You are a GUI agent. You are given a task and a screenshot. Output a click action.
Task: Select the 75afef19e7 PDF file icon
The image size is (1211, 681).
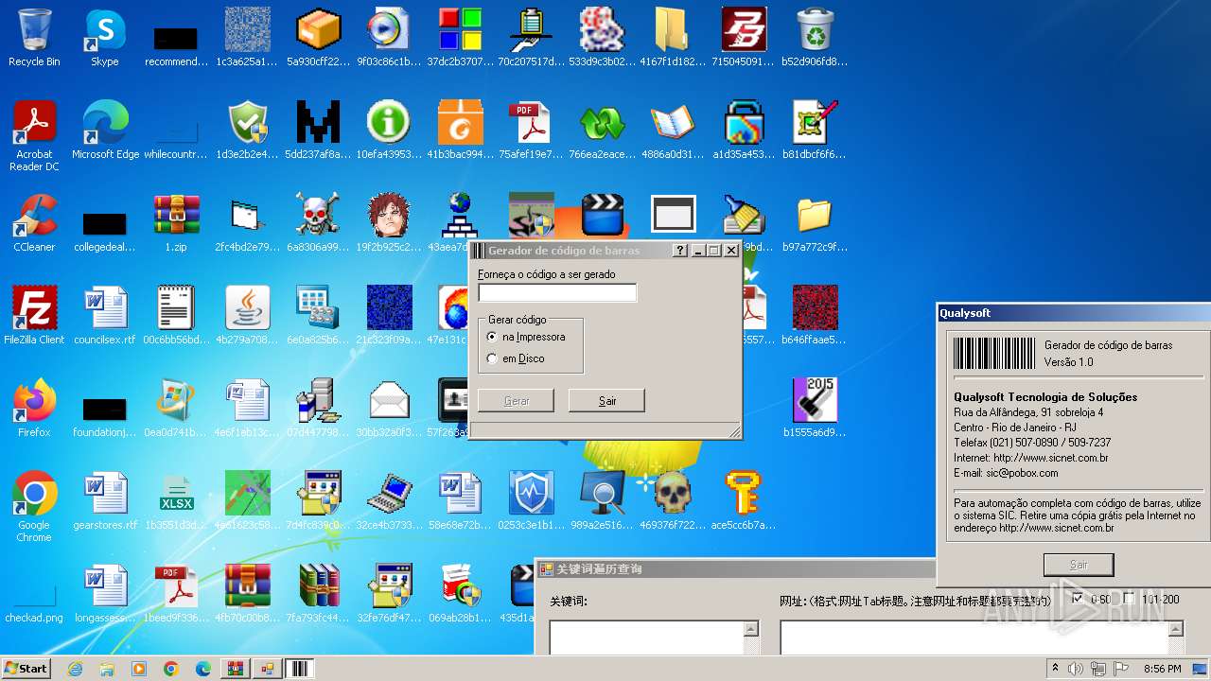[531, 131]
